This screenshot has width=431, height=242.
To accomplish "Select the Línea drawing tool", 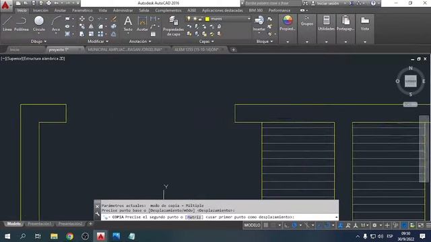I will pyautogui.click(x=7, y=24).
